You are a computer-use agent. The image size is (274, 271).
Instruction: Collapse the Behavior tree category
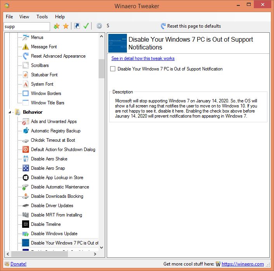pyautogui.click(x=10, y=112)
